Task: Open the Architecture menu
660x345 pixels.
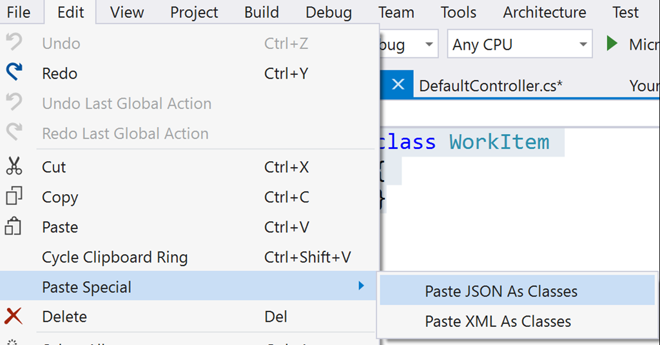Action: pos(545,12)
